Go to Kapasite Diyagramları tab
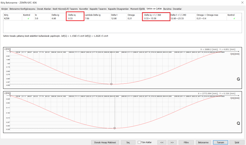Viewport: 246px width, 145px height. click(x=118, y=9)
